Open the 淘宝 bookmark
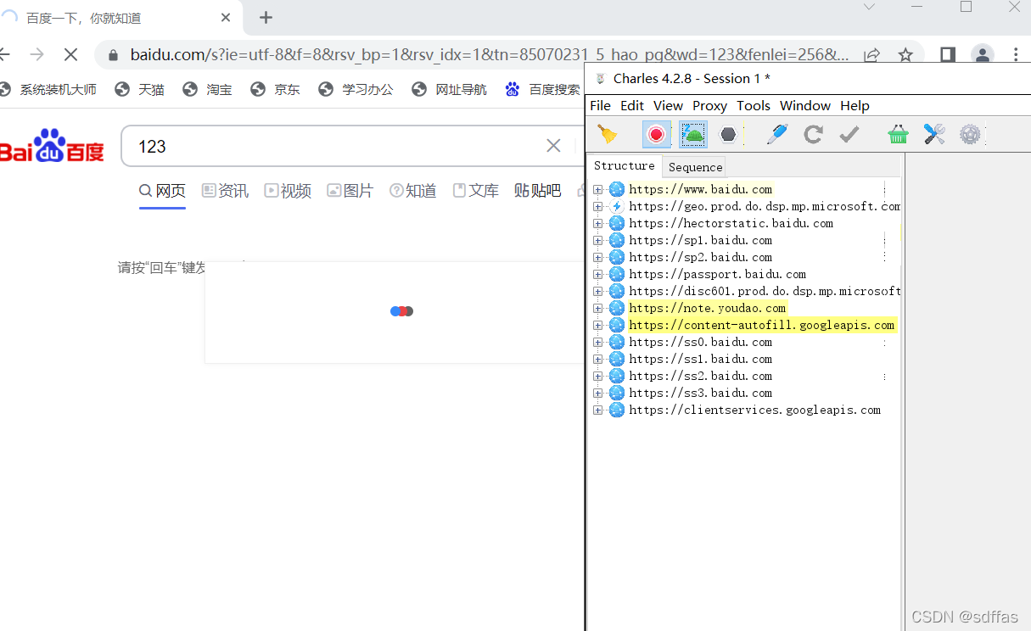1031x631 pixels. pos(208,89)
